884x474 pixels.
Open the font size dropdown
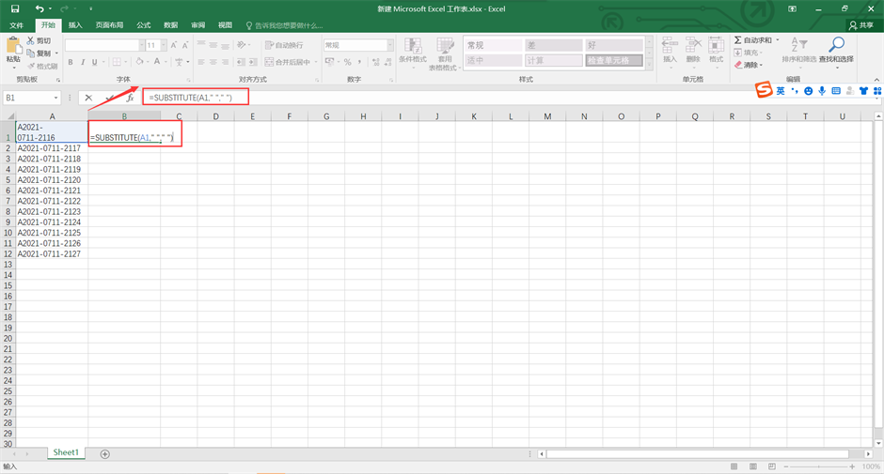164,45
